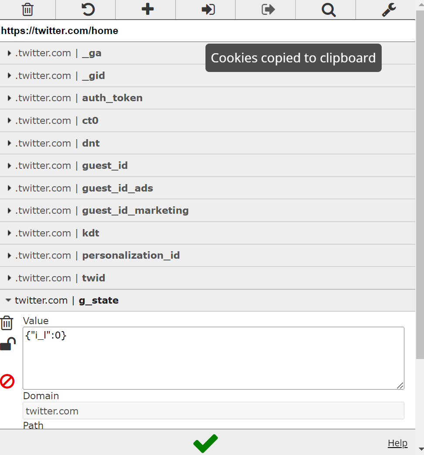This screenshot has width=424, height=455.
Task: Click the vertical scrollbar down arrow
Action: (x=420, y=449)
